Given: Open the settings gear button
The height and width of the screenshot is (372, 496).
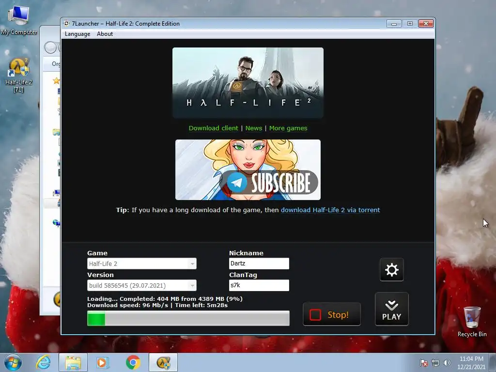Looking at the screenshot, I should point(391,270).
